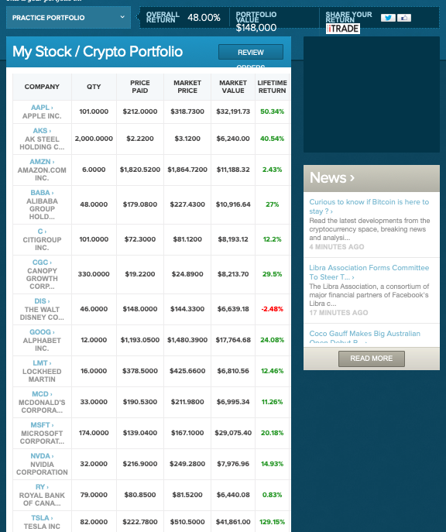Image resolution: width=446 pixels, height=532 pixels.
Task: Click the $179.0800 Alibaba price paid
Action: [139, 204]
